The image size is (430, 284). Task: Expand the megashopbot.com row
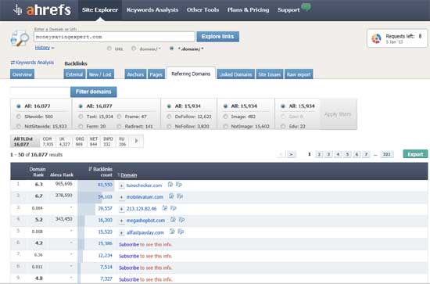[x=121, y=221]
